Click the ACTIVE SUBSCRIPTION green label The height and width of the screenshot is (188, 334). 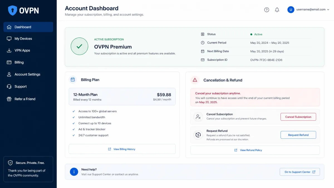pyautogui.click(x=109, y=39)
